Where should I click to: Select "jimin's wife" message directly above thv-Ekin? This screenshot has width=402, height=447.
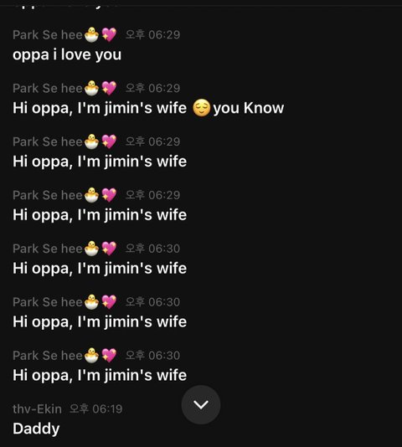[100, 375]
